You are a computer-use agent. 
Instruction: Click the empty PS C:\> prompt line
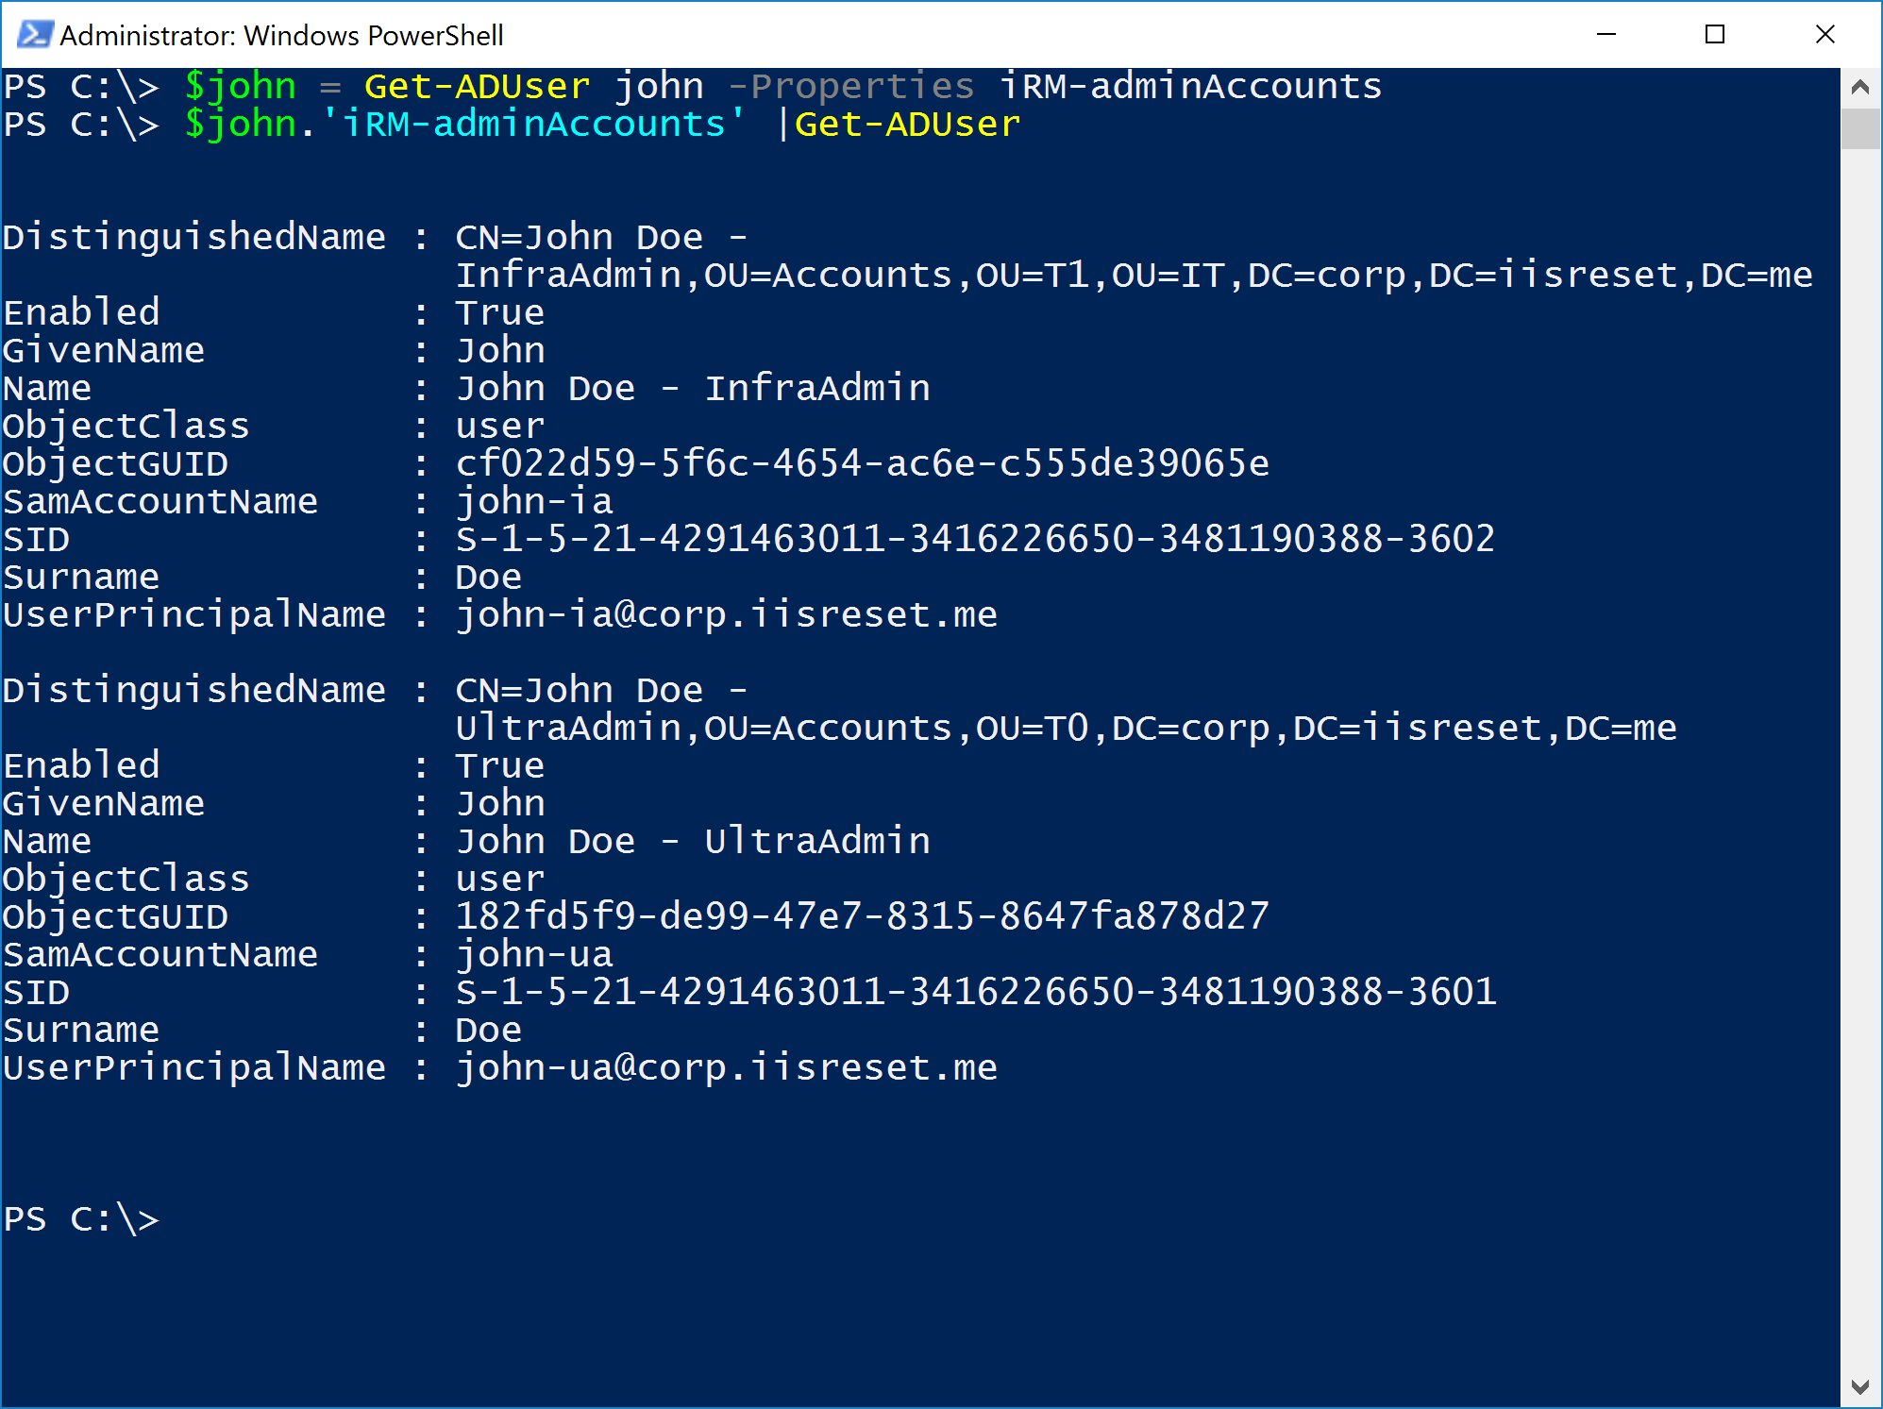[81, 1219]
